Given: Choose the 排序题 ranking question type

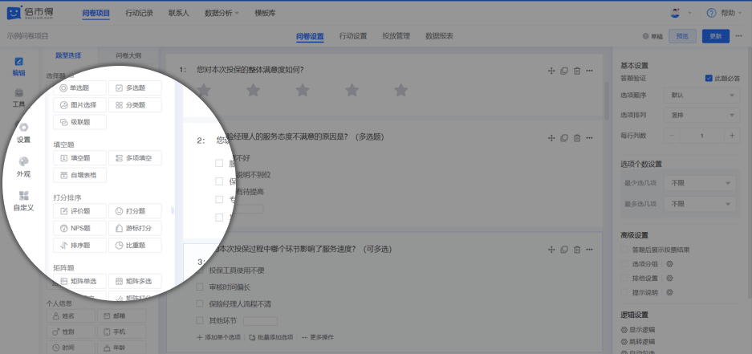Looking at the screenshot, I should click(79, 246).
